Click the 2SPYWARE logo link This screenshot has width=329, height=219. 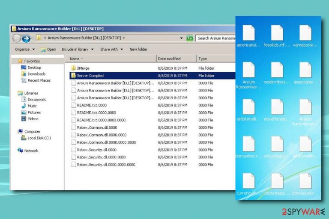[303, 211]
